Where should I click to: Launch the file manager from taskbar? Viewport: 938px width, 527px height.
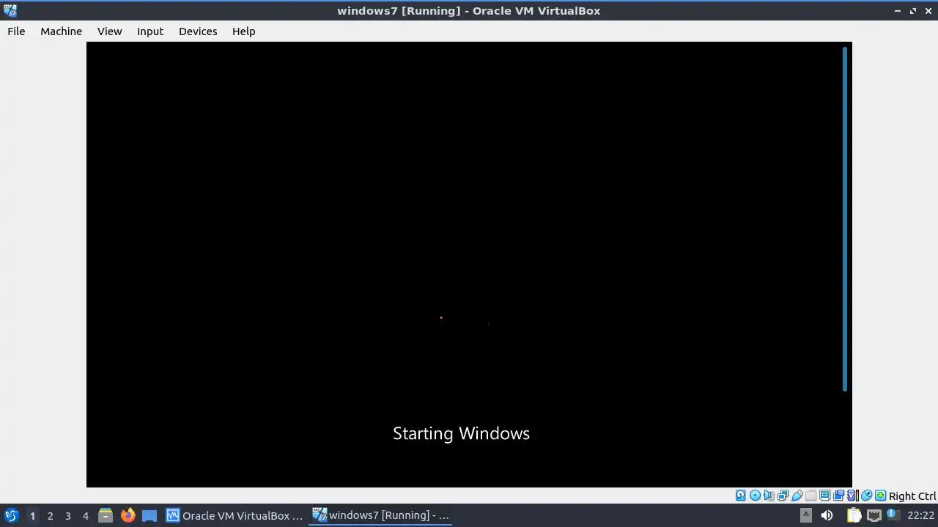point(106,515)
